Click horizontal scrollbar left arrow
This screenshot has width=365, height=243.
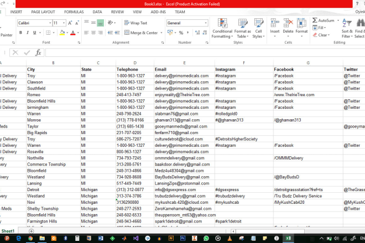coord(233,231)
